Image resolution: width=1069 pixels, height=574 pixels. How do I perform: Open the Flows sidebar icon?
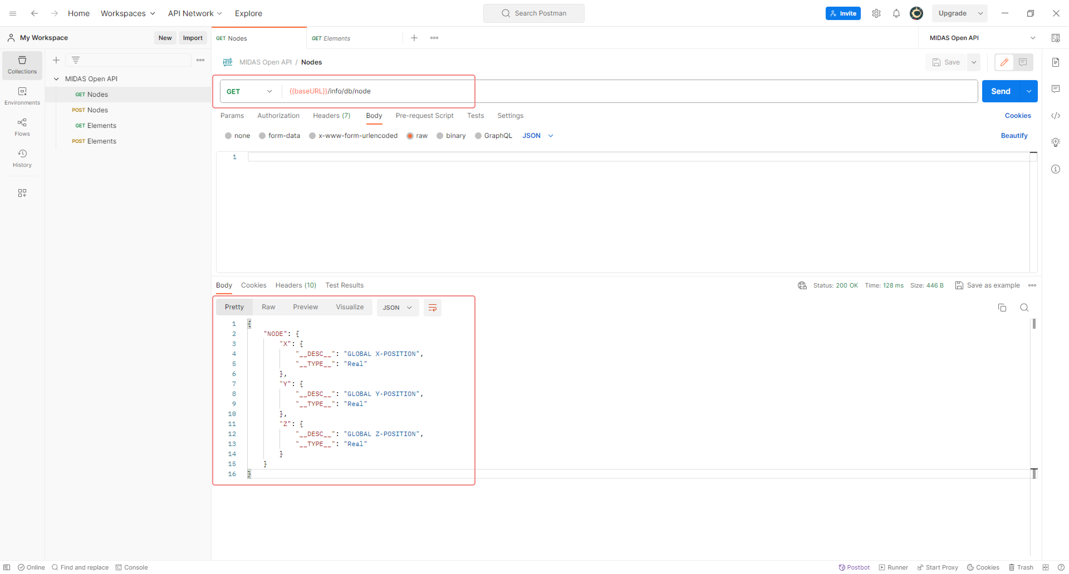(22, 127)
